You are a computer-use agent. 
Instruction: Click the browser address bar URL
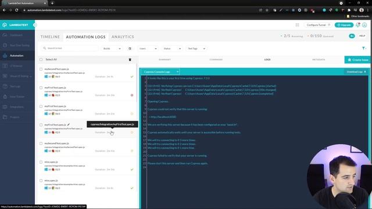point(71,10)
